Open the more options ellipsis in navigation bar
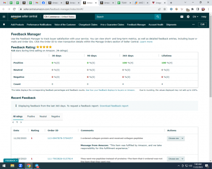The image size is (212, 169). pyautogui.click(x=193, y=25)
